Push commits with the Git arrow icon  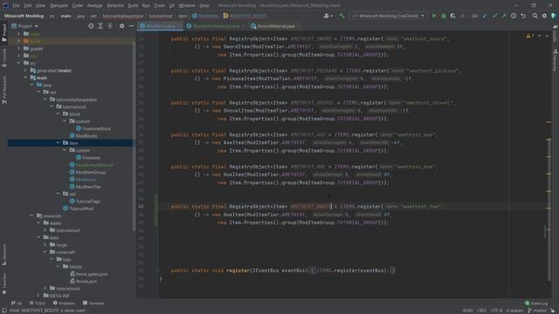click(504, 16)
